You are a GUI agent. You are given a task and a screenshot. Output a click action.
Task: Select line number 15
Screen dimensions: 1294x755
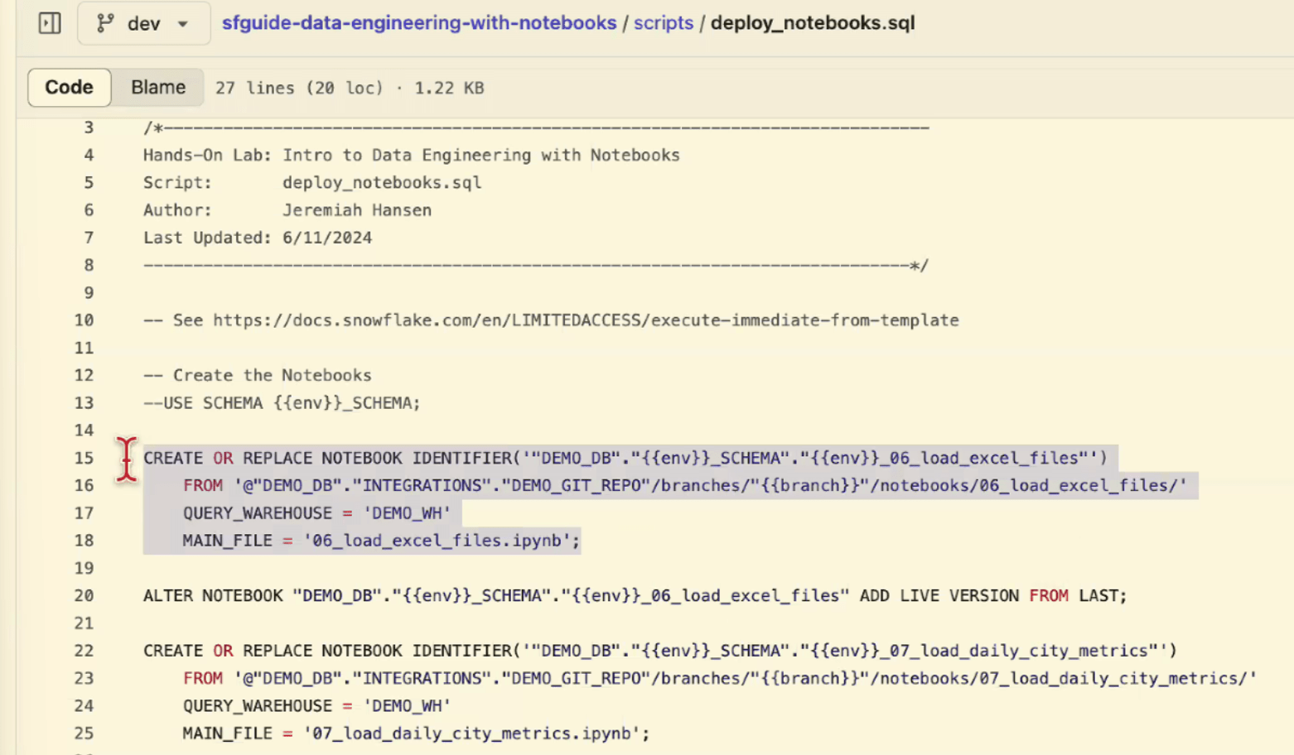(84, 458)
